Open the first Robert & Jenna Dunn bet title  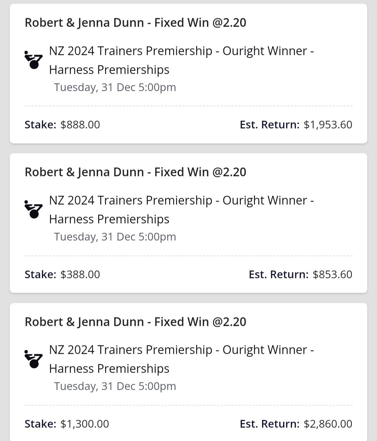(135, 23)
